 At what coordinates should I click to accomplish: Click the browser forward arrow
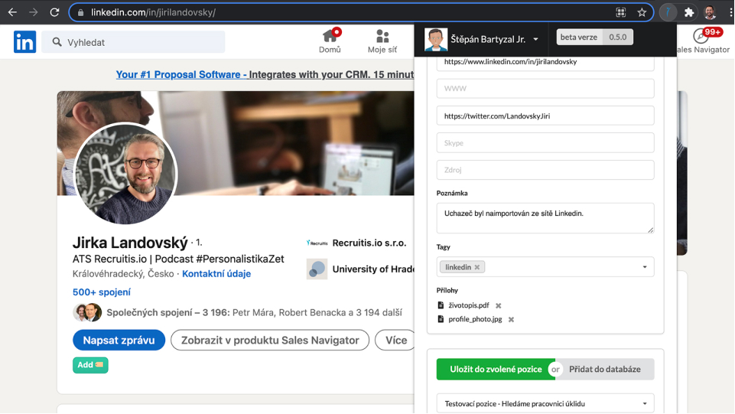point(34,12)
